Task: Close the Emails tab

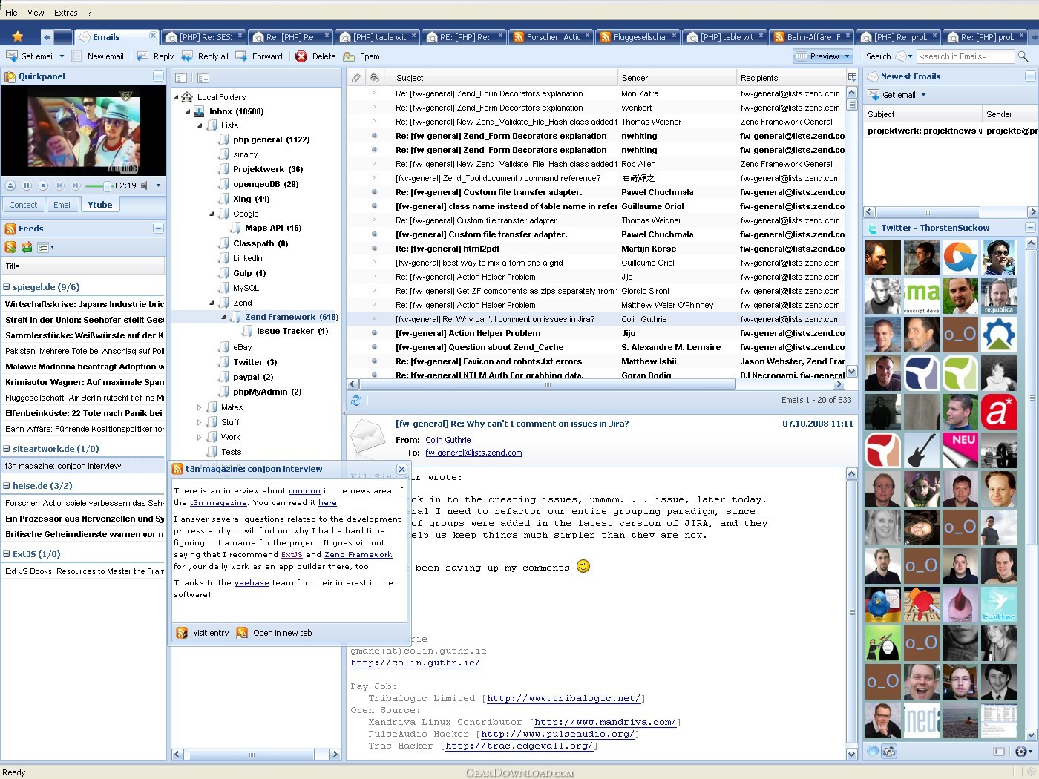Action: pos(153,36)
